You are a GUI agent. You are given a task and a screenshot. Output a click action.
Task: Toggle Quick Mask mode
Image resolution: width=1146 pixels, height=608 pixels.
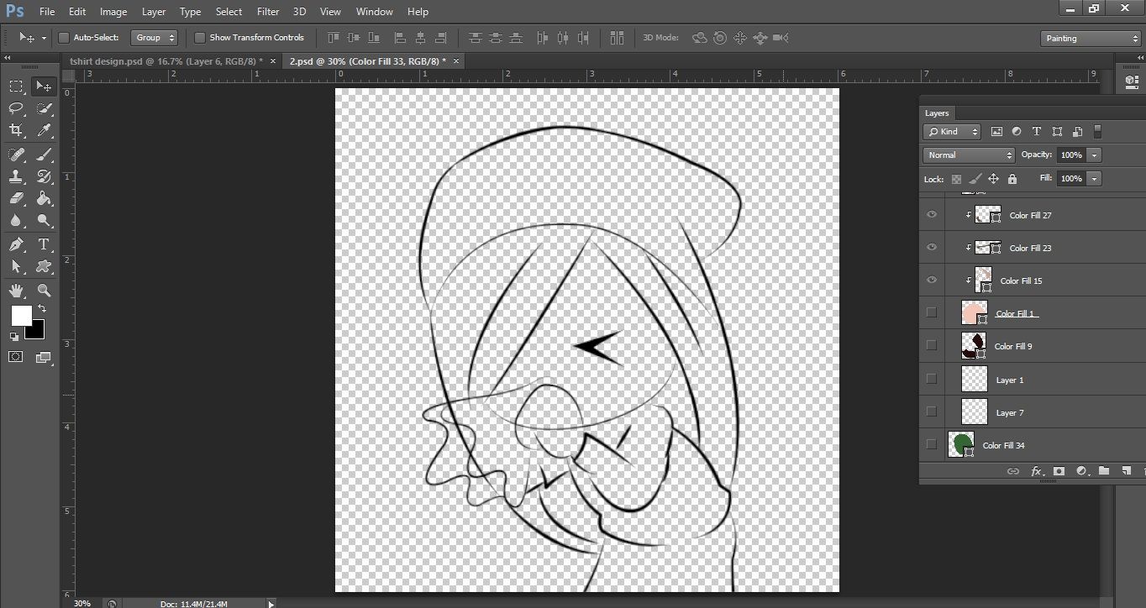[16, 357]
